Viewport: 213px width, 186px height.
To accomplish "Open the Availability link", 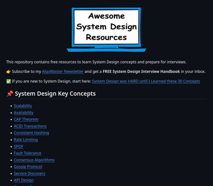I will [x=23, y=113].
